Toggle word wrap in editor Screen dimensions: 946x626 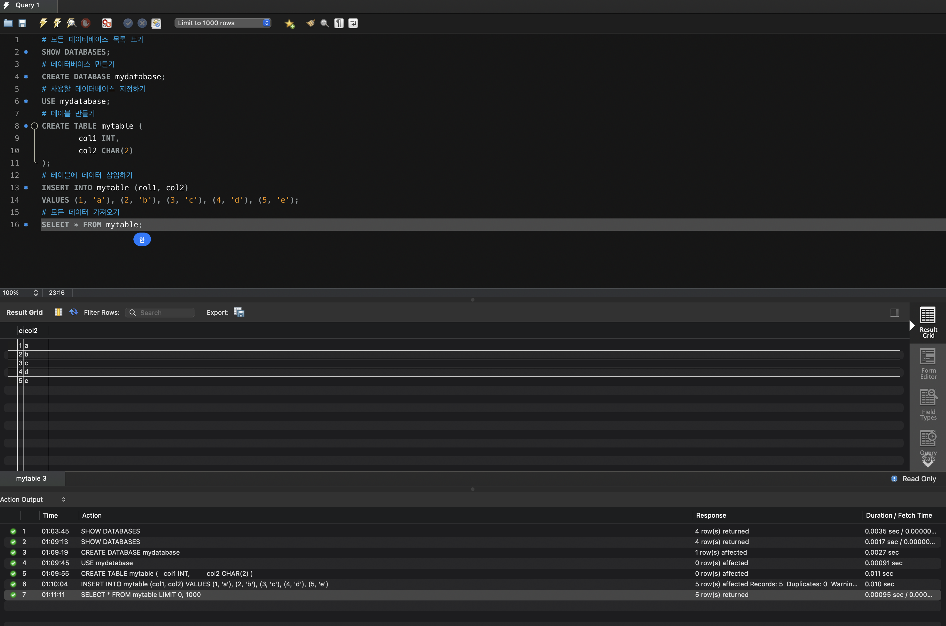[353, 23]
